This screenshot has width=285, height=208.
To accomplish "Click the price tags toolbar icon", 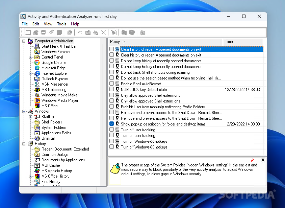I will click(96, 32).
